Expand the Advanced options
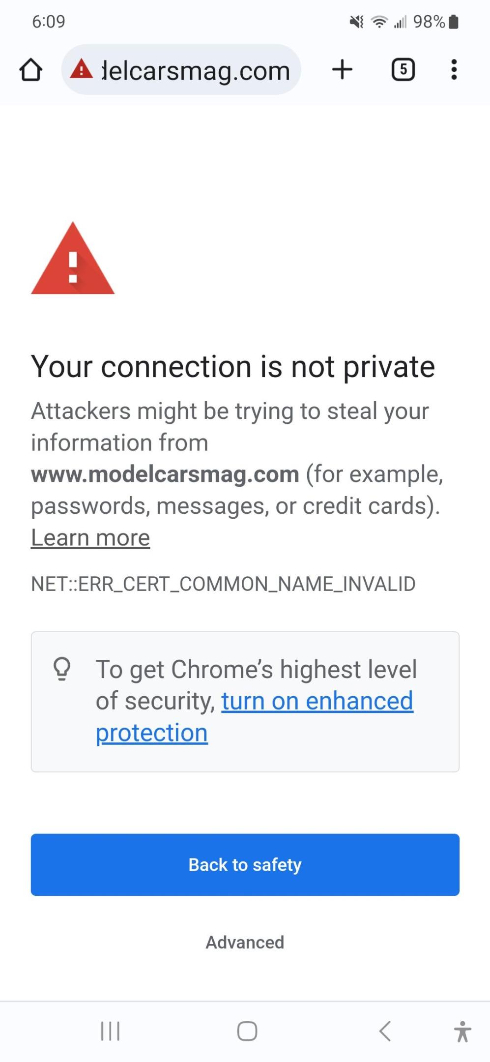The width and height of the screenshot is (490, 1062). pyautogui.click(x=244, y=943)
